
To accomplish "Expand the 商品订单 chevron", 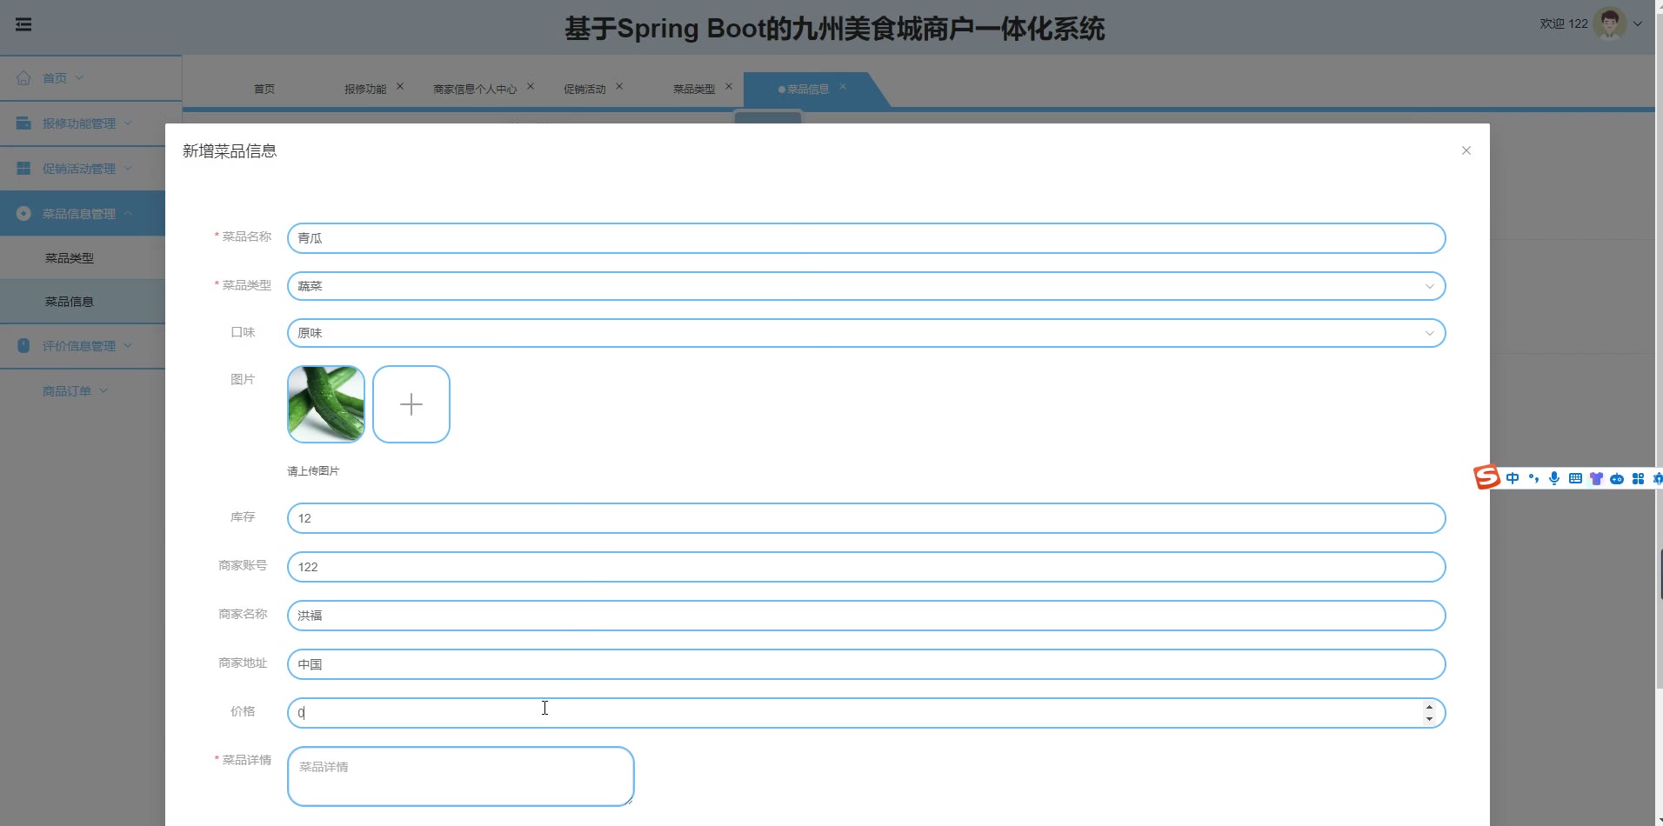I will click(104, 390).
